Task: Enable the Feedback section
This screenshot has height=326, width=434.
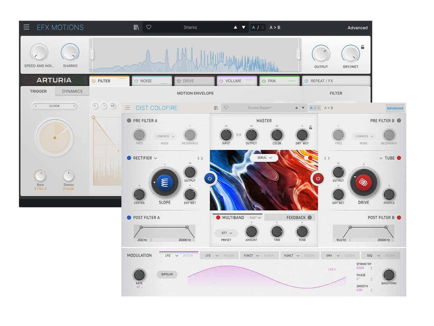Action: tap(309, 218)
